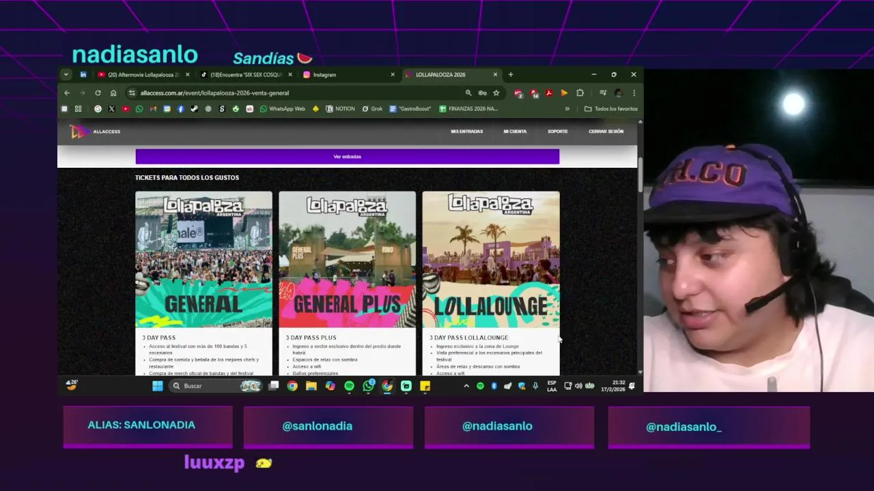The height and width of the screenshot is (491, 874).
Task: Click CERRAR SESIÓN in site menu
Action: (x=606, y=131)
